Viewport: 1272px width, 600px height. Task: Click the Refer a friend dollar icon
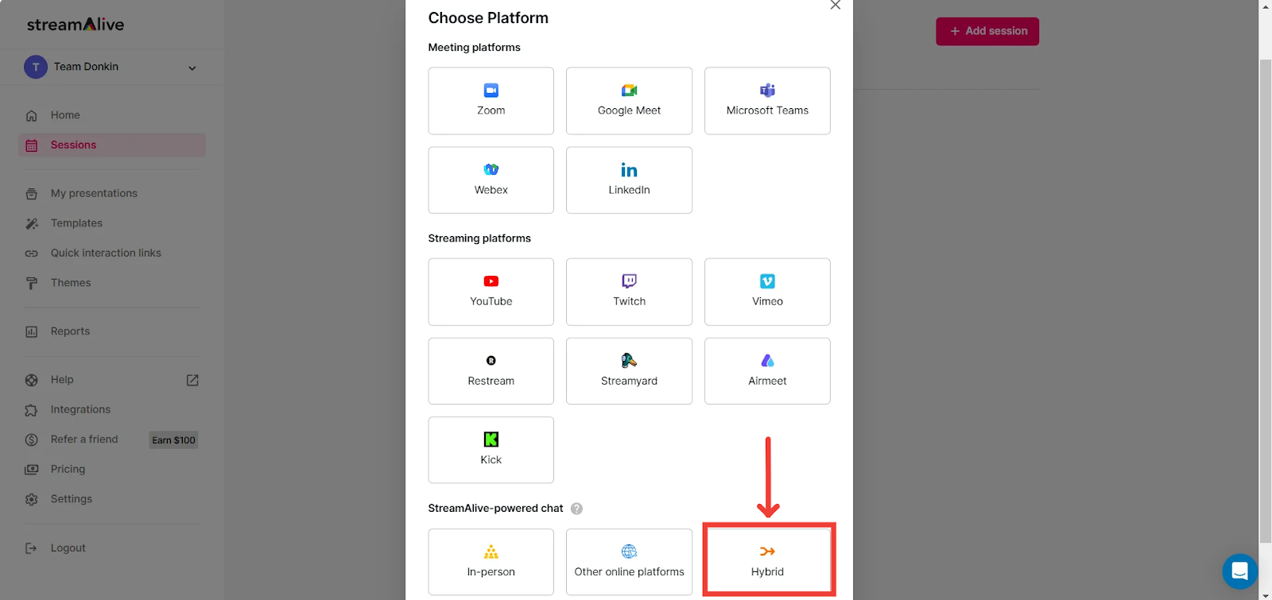coord(32,440)
